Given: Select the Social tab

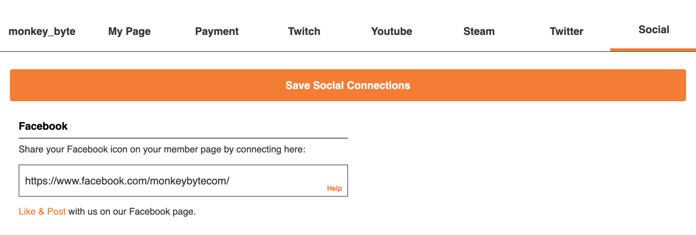Looking at the screenshot, I should pyautogui.click(x=654, y=30).
